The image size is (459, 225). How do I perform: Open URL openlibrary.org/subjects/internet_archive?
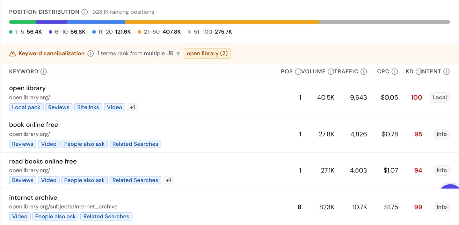[x=63, y=207]
